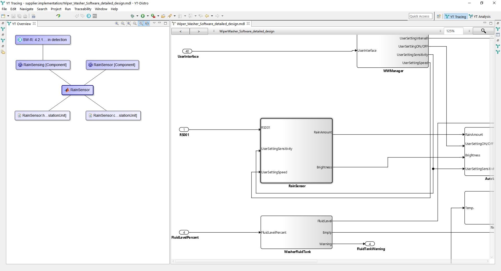Open the Next Annotation dropdown arrow
The height and width of the screenshot is (271, 501).
pyautogui.click(x=185, y=16)
